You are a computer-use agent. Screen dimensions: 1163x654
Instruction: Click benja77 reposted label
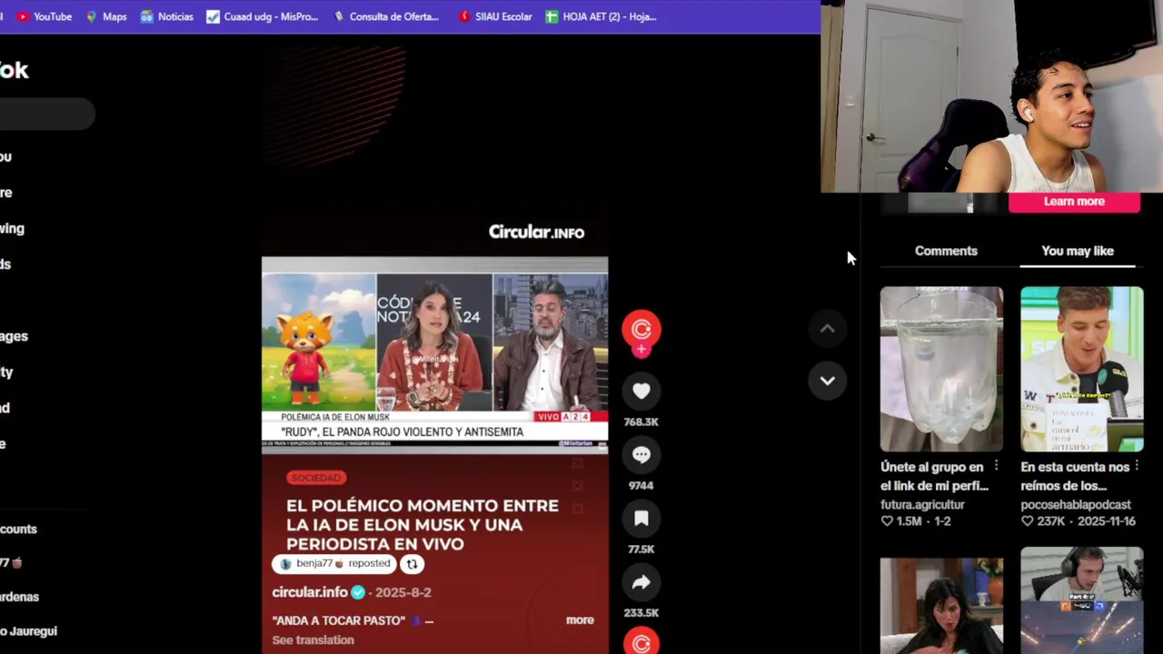pyautogui.click(x=334, y=564)
